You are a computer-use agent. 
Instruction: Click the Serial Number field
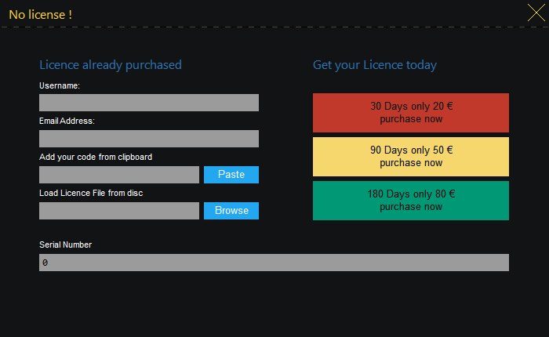(x=274, y=263)
